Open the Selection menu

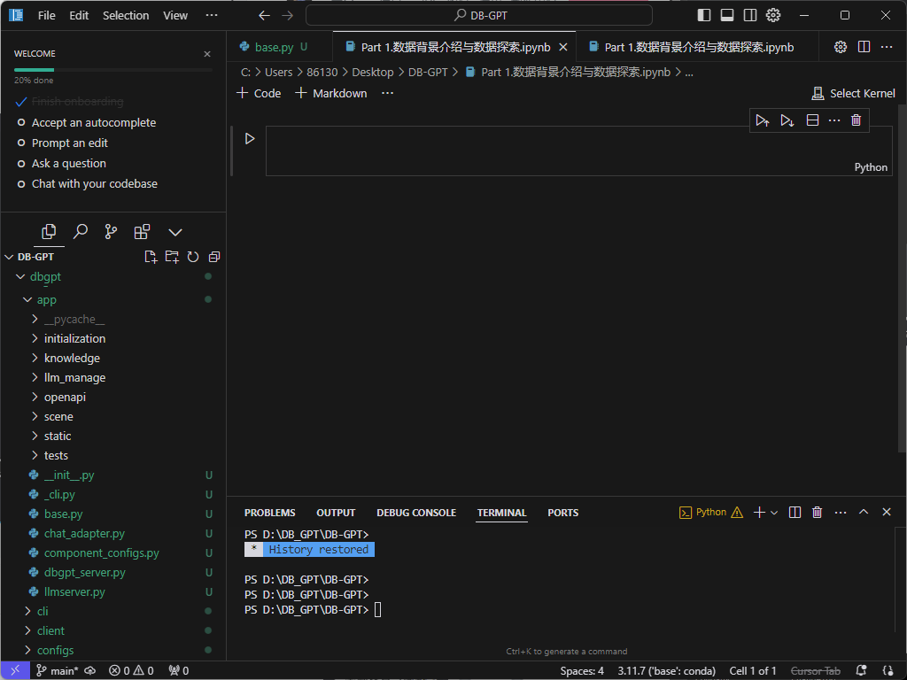(126, 15)
